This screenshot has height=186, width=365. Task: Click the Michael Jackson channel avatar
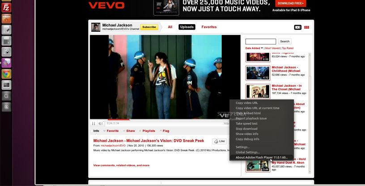coord(96,27)
